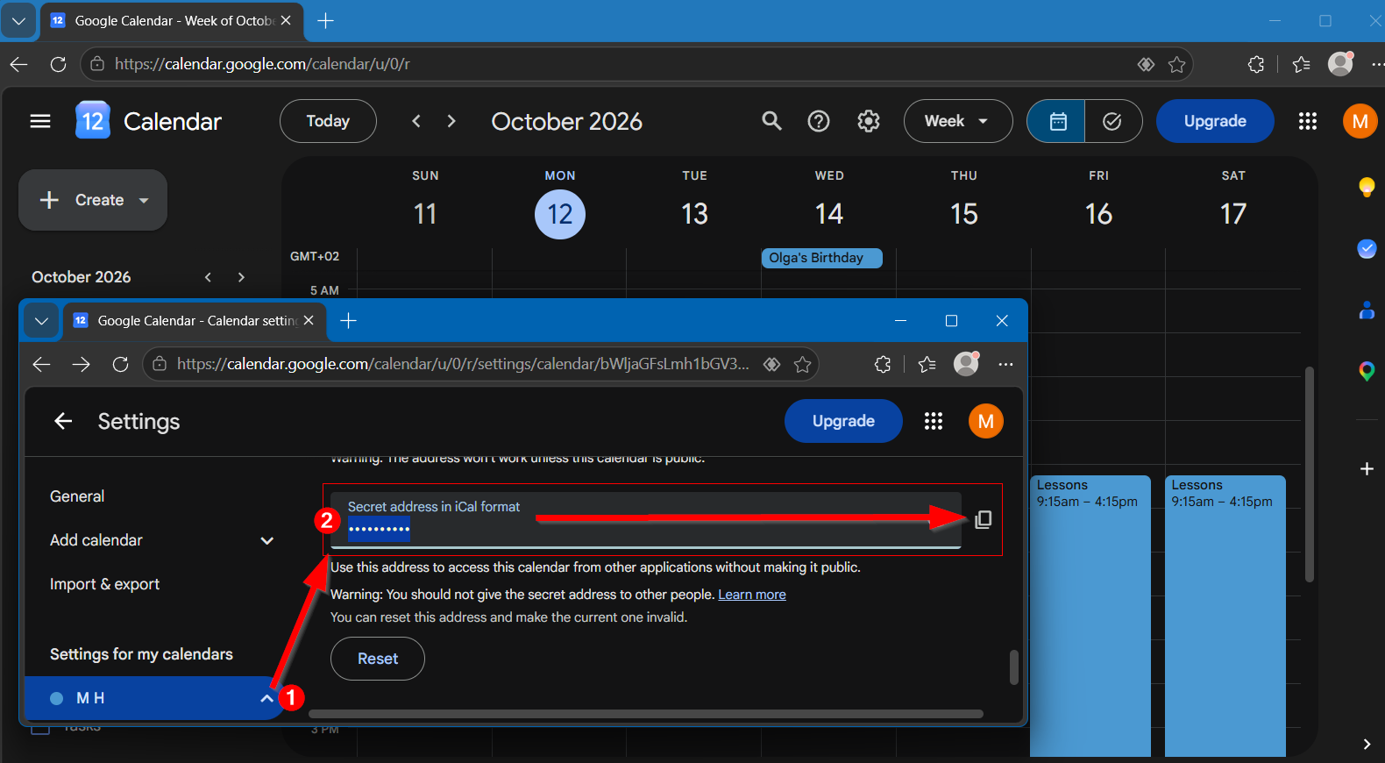Switch to the Calendar view toggle

tap(1057, 121)
